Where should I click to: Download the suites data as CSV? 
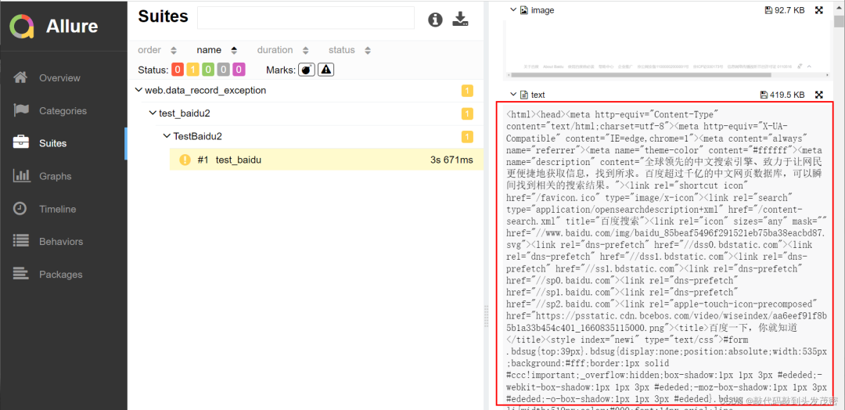click(460, 19)
